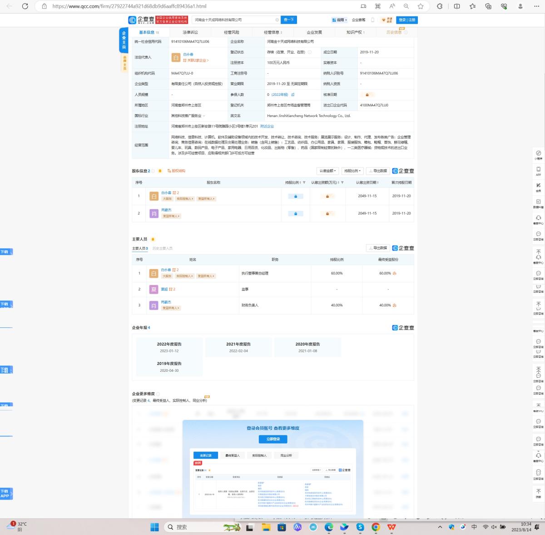Open the 股权结构 equity structure chart
545x535 pixels.
click(x=176, y=171)
